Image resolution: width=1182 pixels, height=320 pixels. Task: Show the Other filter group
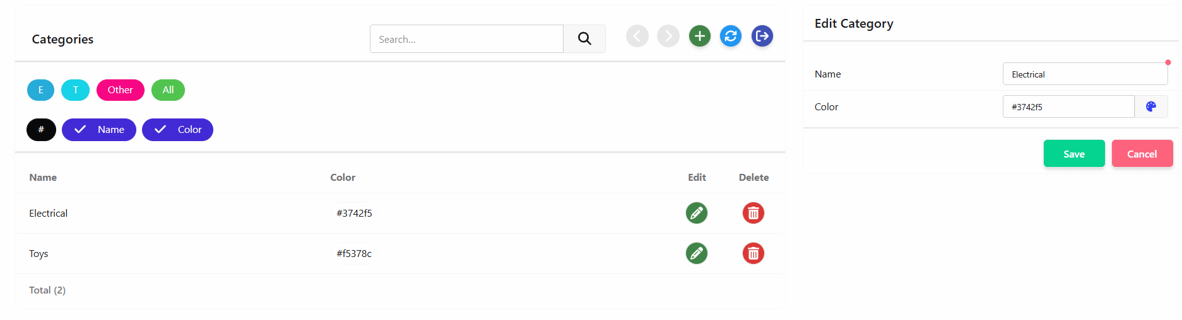(120, 90)
